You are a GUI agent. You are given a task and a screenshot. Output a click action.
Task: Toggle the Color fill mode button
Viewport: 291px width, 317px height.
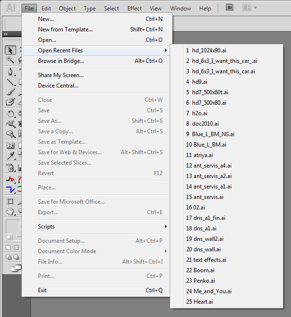pos(8,248)
